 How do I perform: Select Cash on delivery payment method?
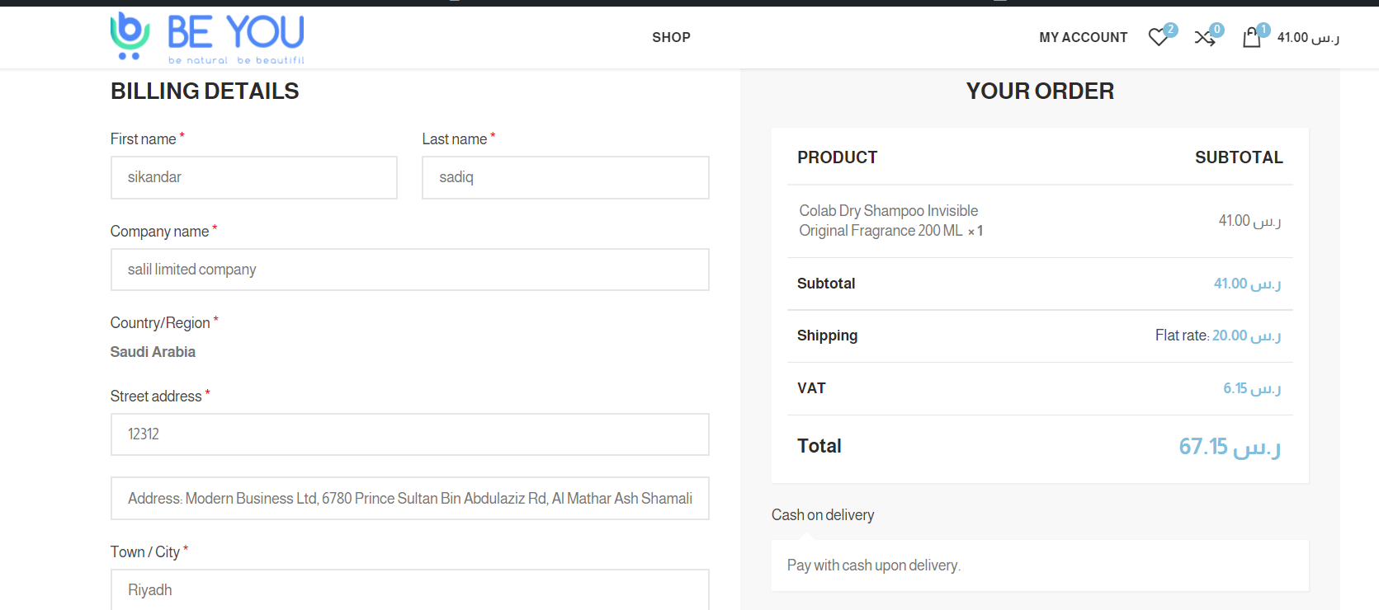823,515
